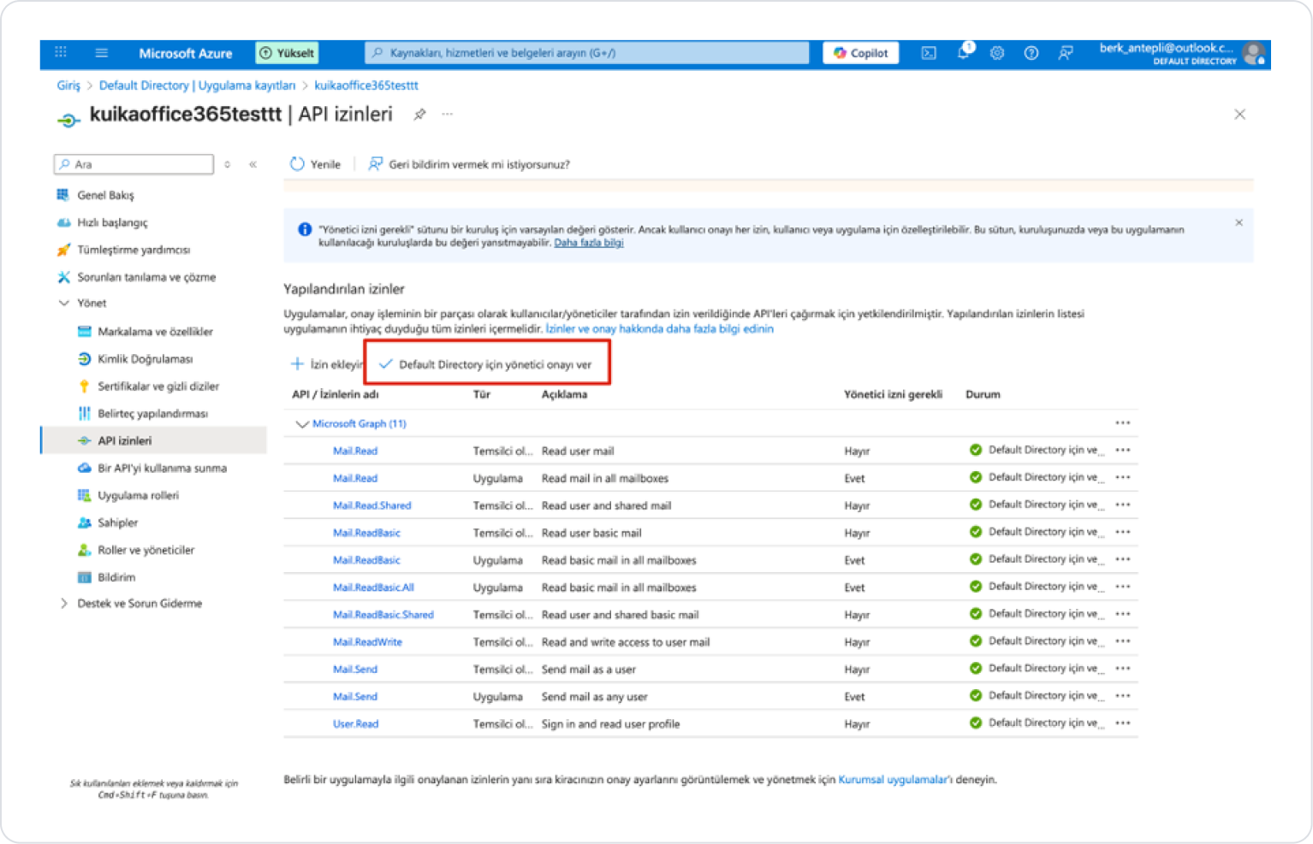
Task: Open Markalama ve özellikler
Action: pyautogui.click(x=155, y=332)
